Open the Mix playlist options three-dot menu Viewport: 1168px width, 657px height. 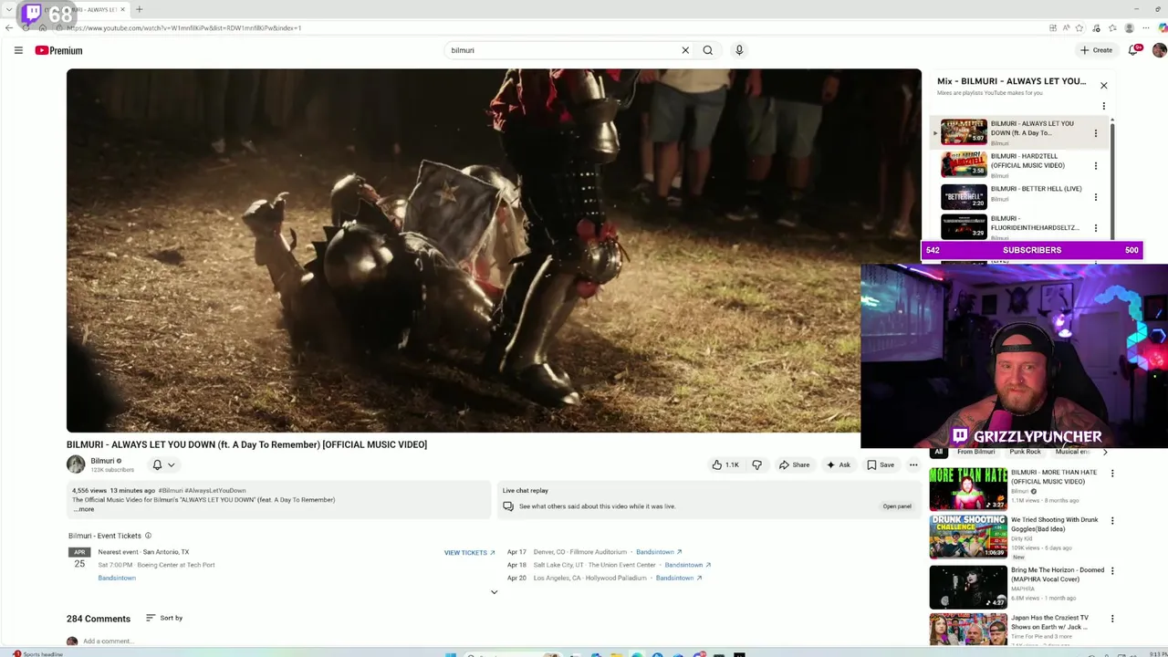(1103, 106)
